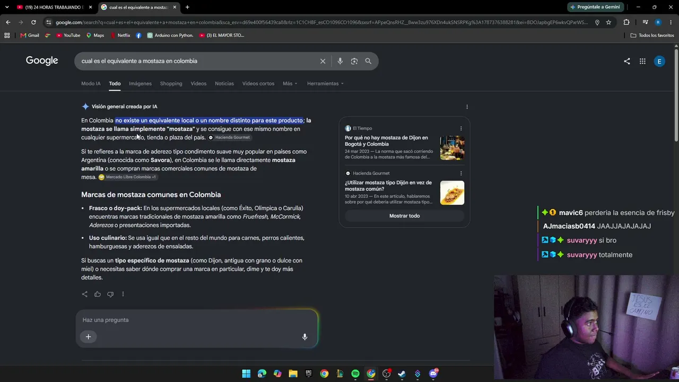Open options for the second Hacienda Gourmet card

tap(461, 173)
